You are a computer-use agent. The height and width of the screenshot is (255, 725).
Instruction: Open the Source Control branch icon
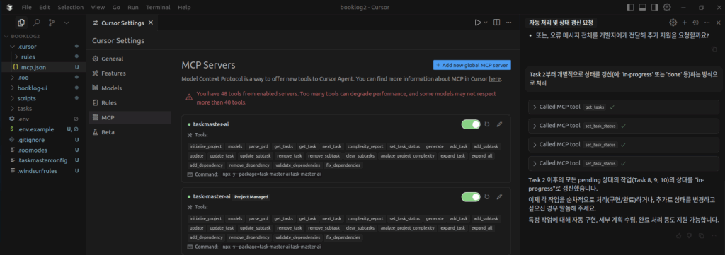click(x=51, y=23)
